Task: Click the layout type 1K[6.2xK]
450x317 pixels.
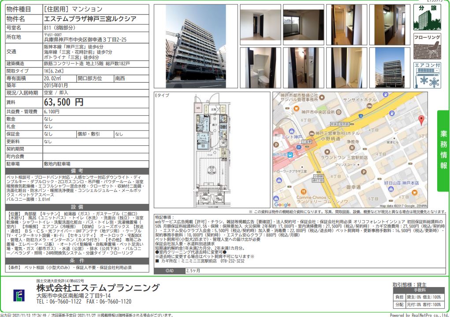Action: click(54, 71)
